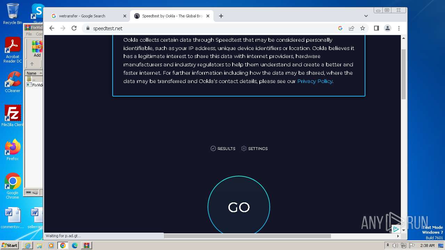445x250 pixels.
Task: Open the Windows Start menu
Action: 10,245
